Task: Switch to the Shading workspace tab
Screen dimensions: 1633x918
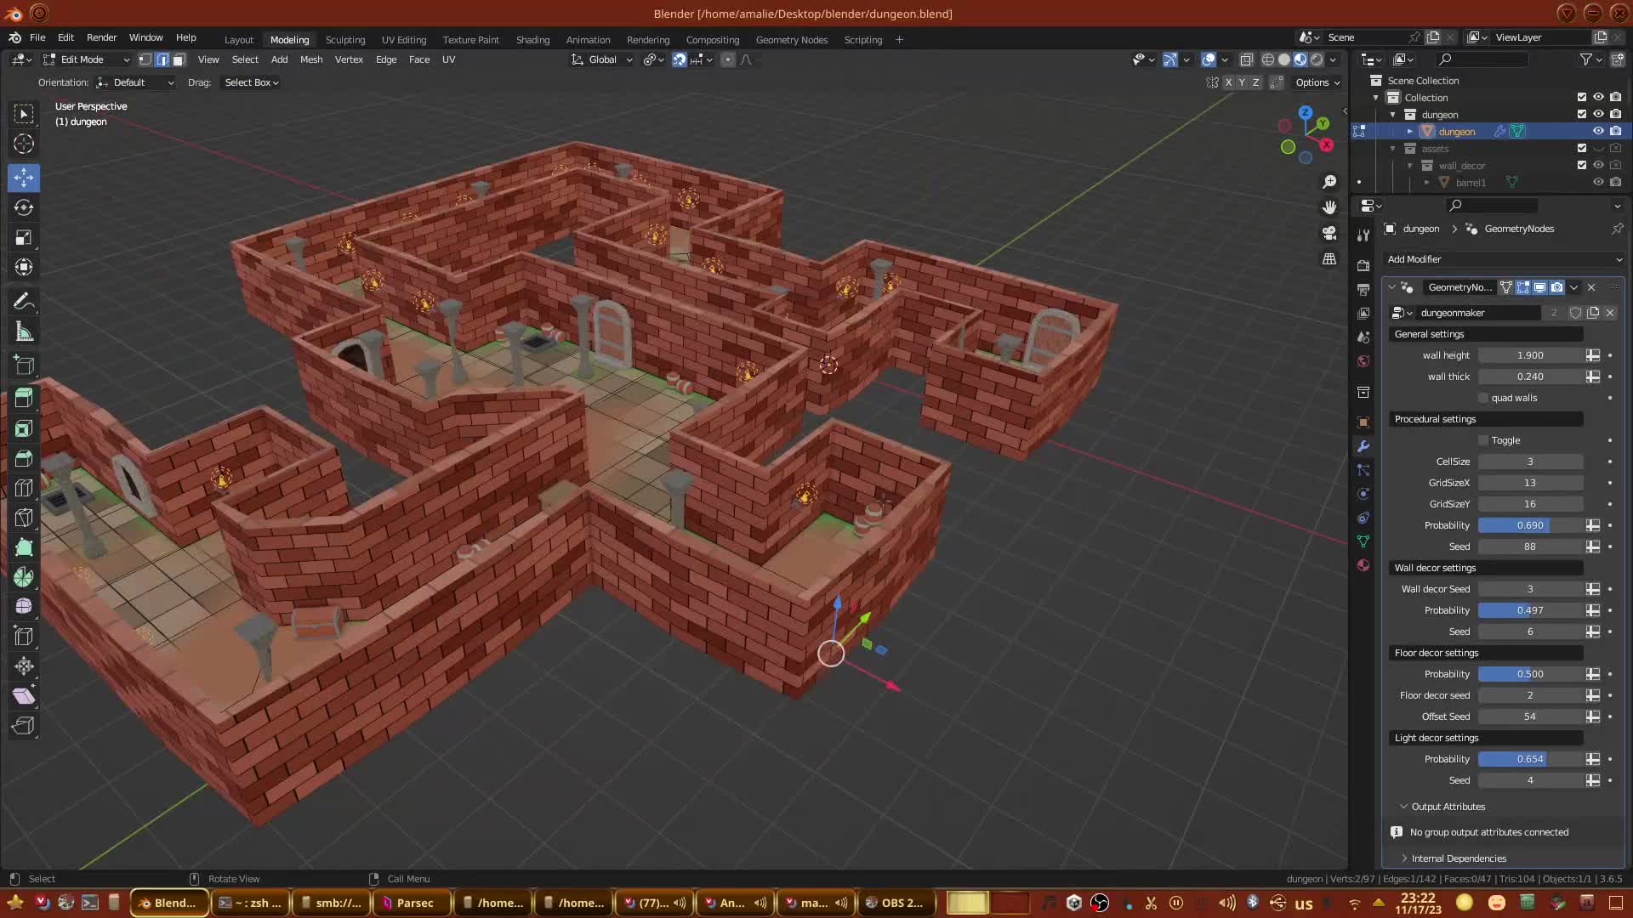Action: point(532,40)
